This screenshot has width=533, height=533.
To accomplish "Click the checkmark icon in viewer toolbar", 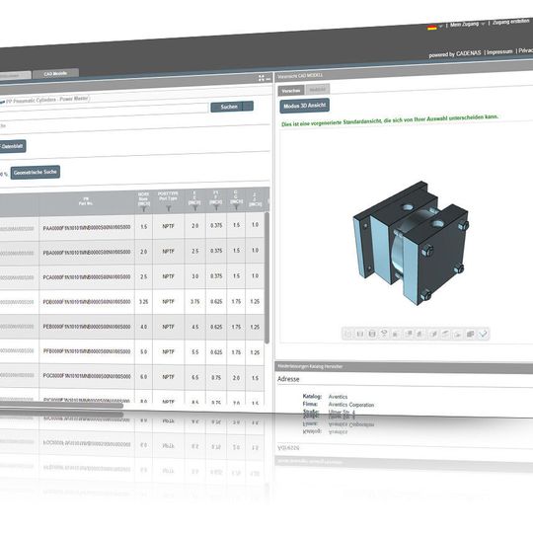I will click(483, 334).
